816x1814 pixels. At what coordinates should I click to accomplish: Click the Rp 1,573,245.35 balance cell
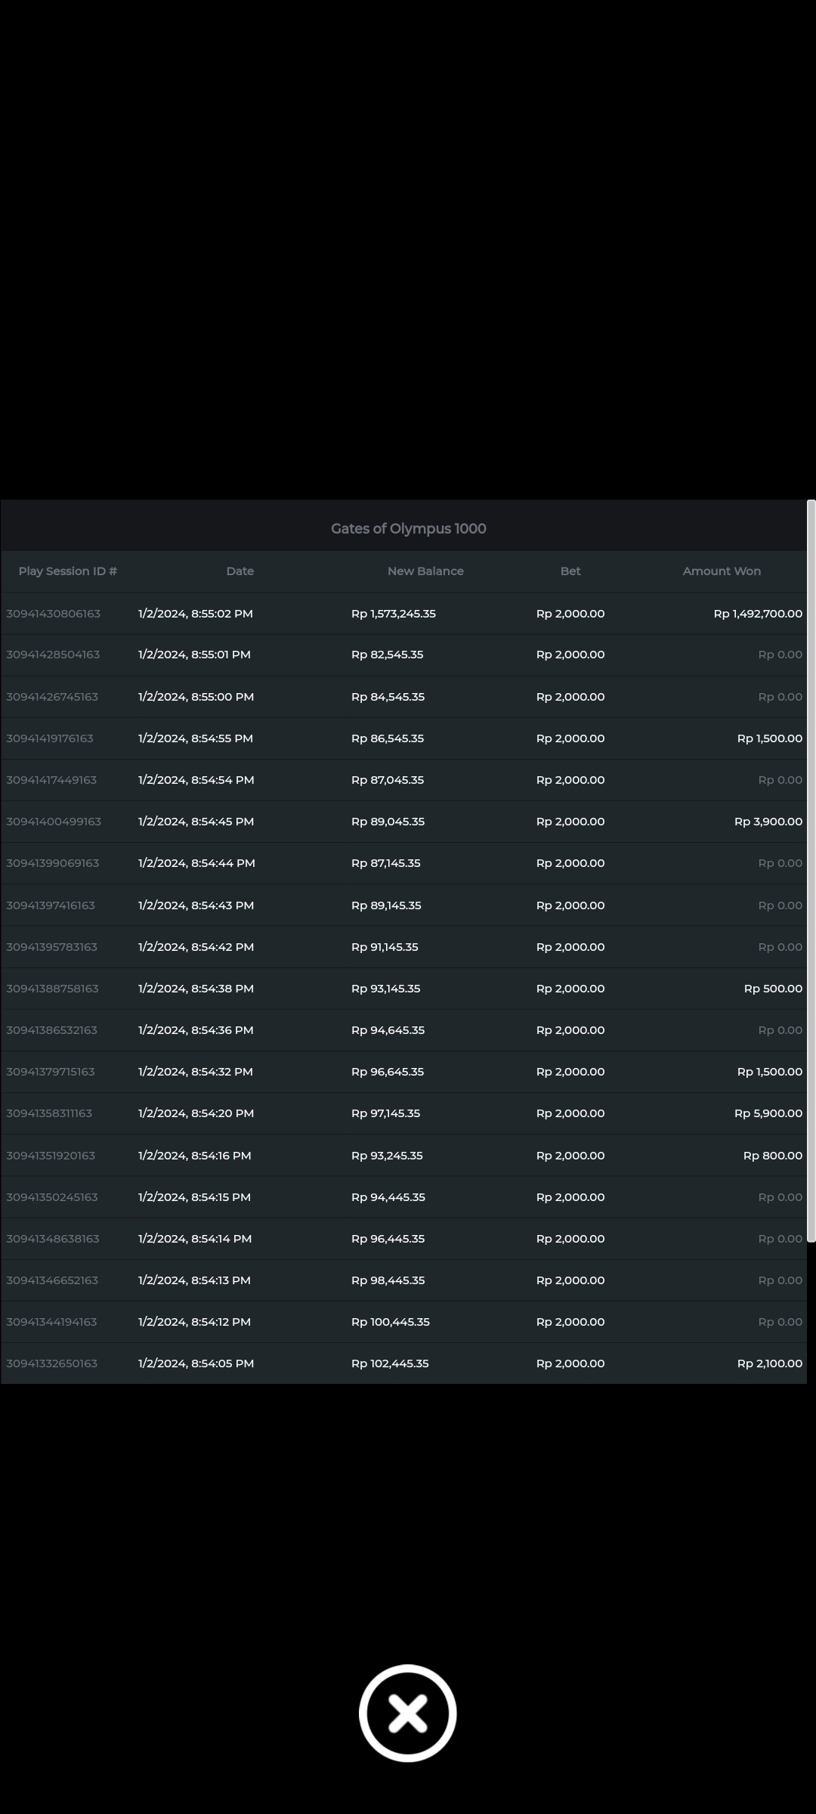394,614
